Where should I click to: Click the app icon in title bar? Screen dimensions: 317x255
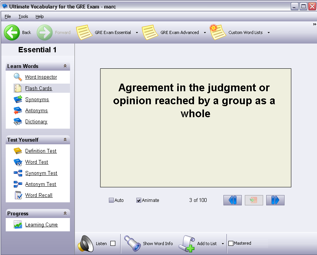pos(5,6)
